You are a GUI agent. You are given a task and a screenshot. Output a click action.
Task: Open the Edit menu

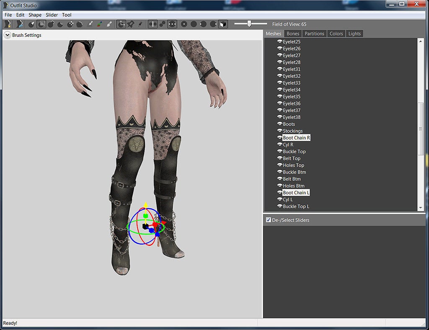pos(20,15)
